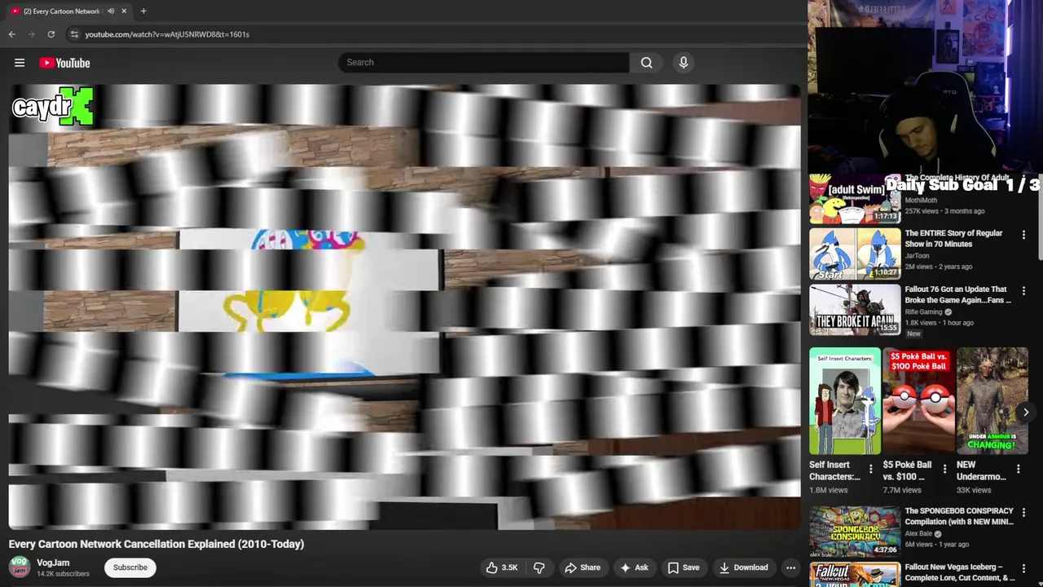This screenshot has height=587, width=1043.
Task: Click the 14.2K subscribers text
Action: click(63, 574)
